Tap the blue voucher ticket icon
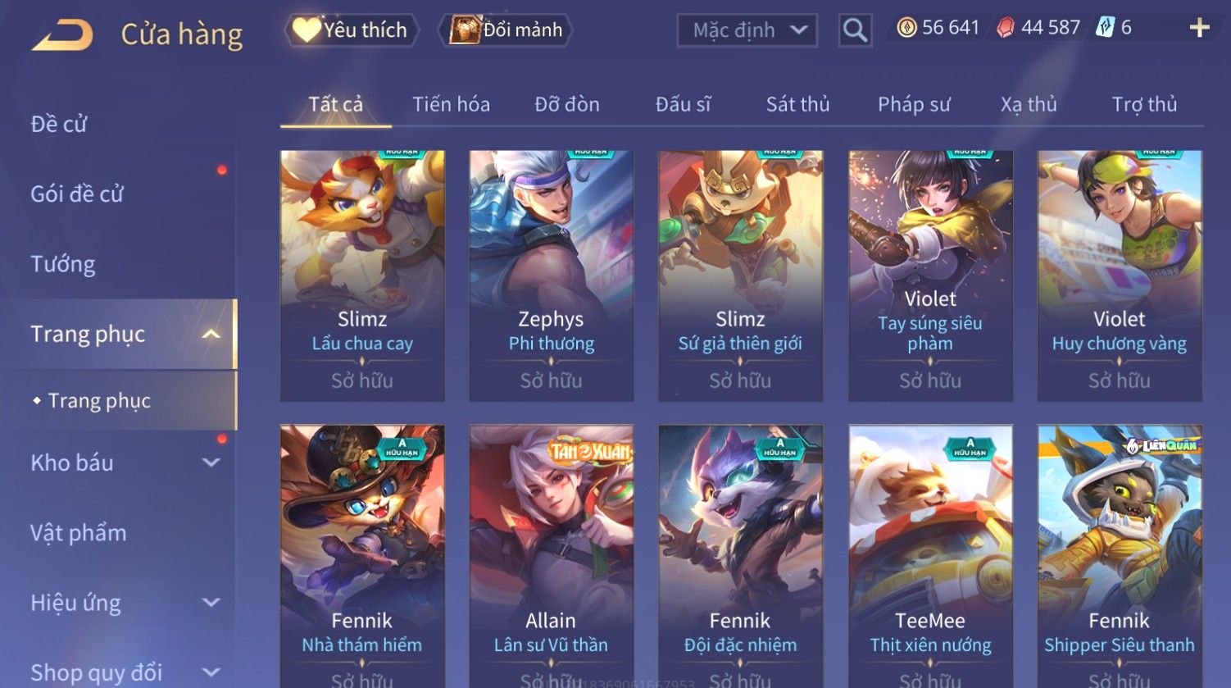Image resolution: width=1231 pixels, height=688 pixels. 1105,28
